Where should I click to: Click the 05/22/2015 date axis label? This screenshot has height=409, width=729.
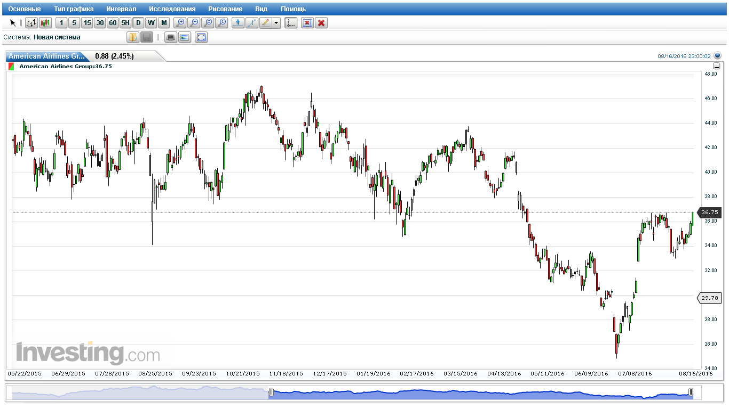coord(24,374)
